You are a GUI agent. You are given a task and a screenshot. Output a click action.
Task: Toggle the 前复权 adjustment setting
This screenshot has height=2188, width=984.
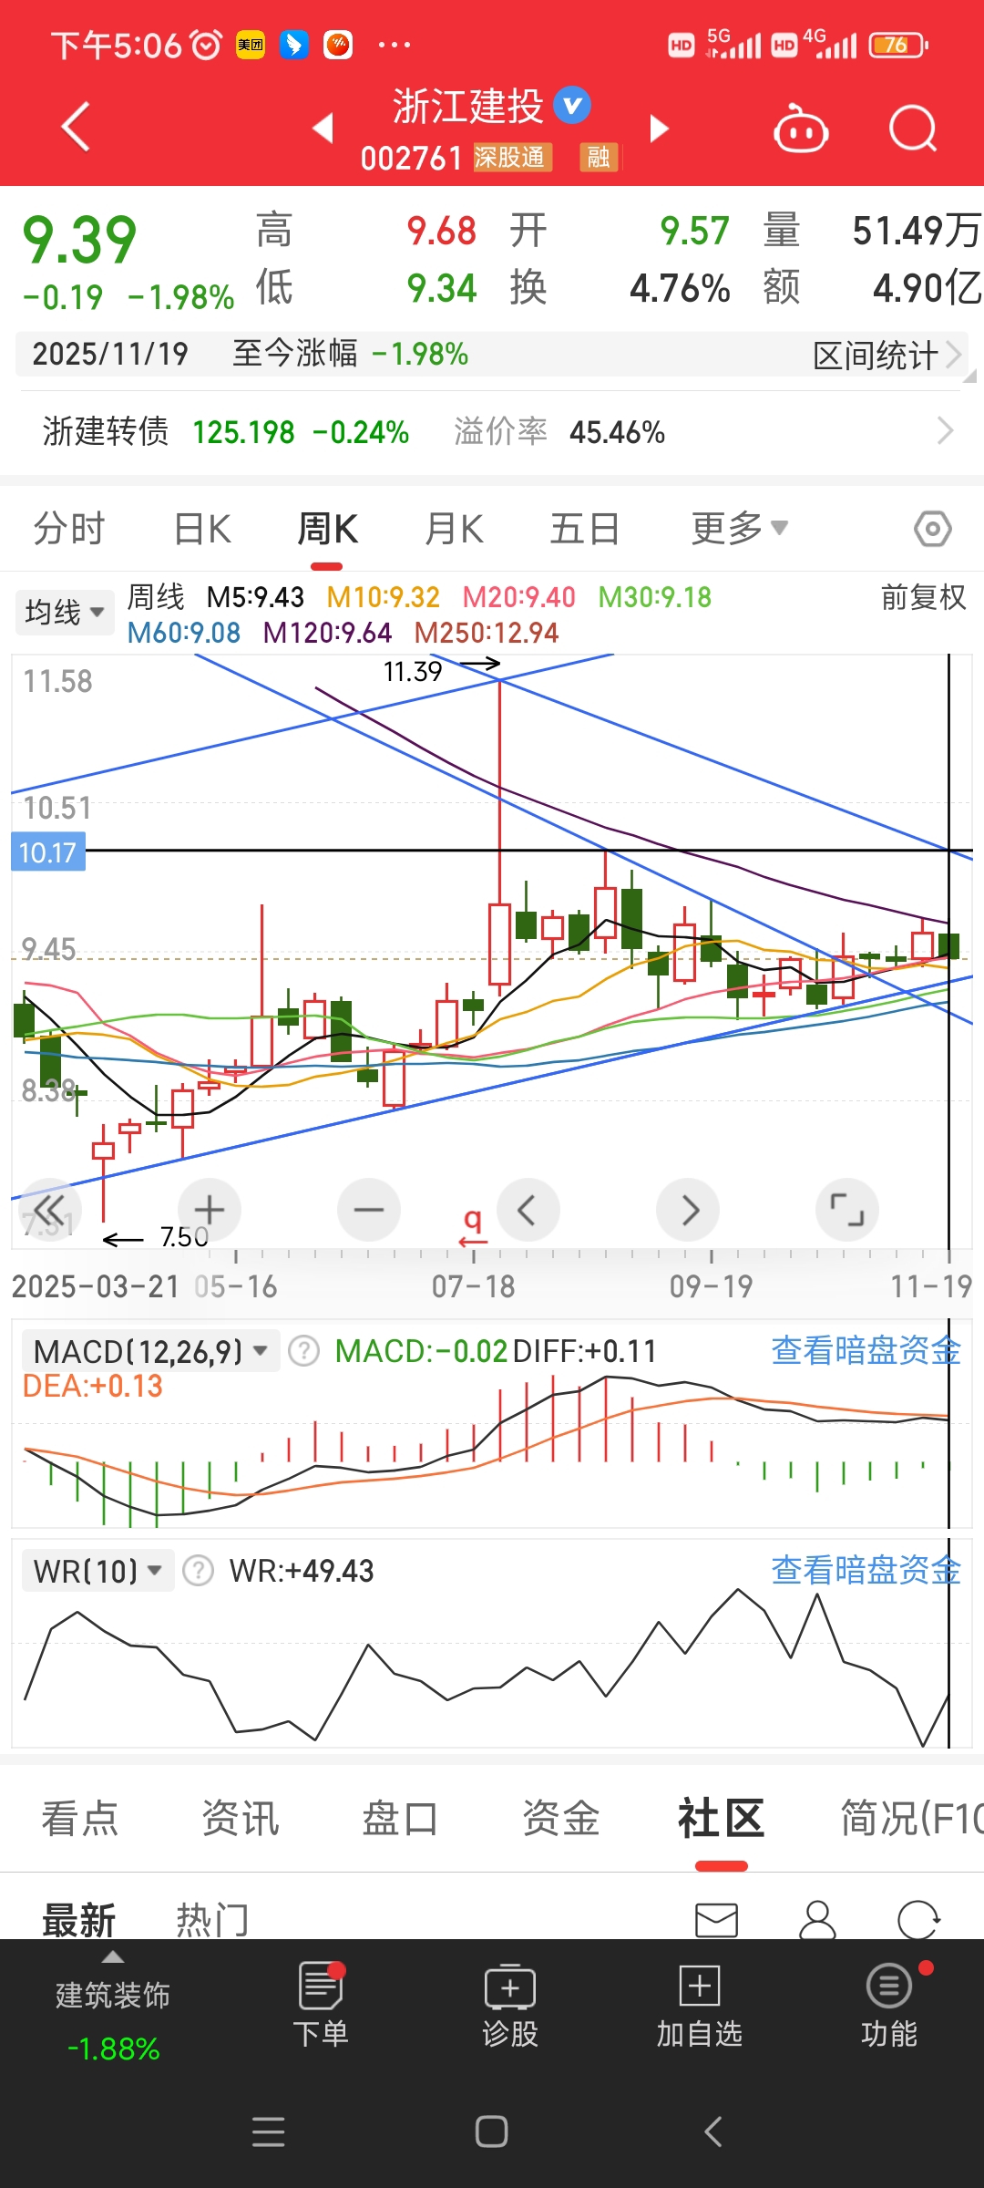[923, 597]
